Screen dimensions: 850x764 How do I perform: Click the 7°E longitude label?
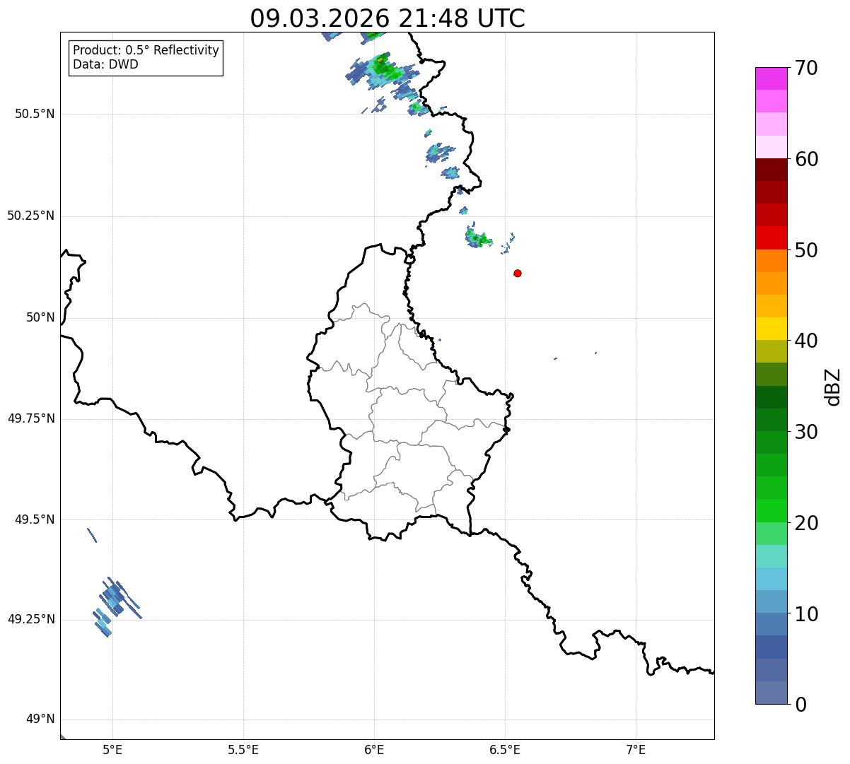click(636, 749)
